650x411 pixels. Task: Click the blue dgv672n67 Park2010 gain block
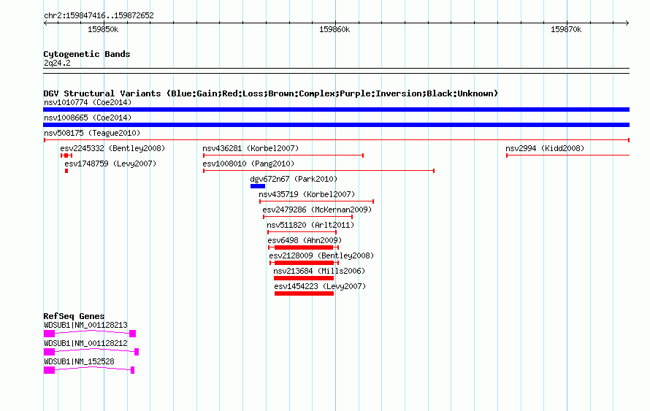tap(257, 186)
